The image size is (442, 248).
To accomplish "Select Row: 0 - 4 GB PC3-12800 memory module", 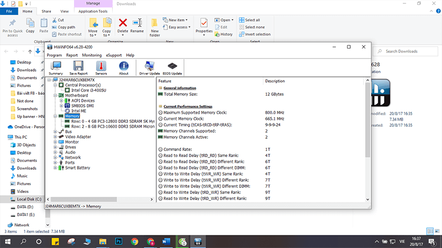I will pos(113,121).
